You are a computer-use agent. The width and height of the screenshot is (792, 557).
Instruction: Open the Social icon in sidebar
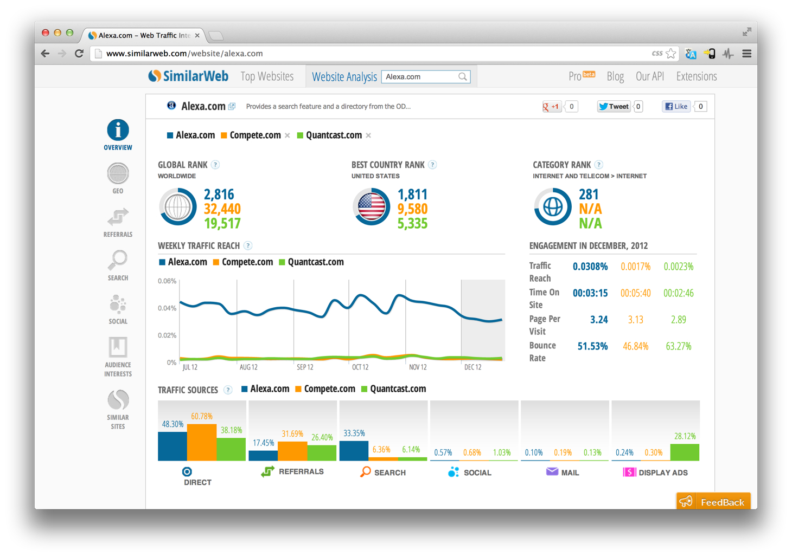click(x=118, y=305)
